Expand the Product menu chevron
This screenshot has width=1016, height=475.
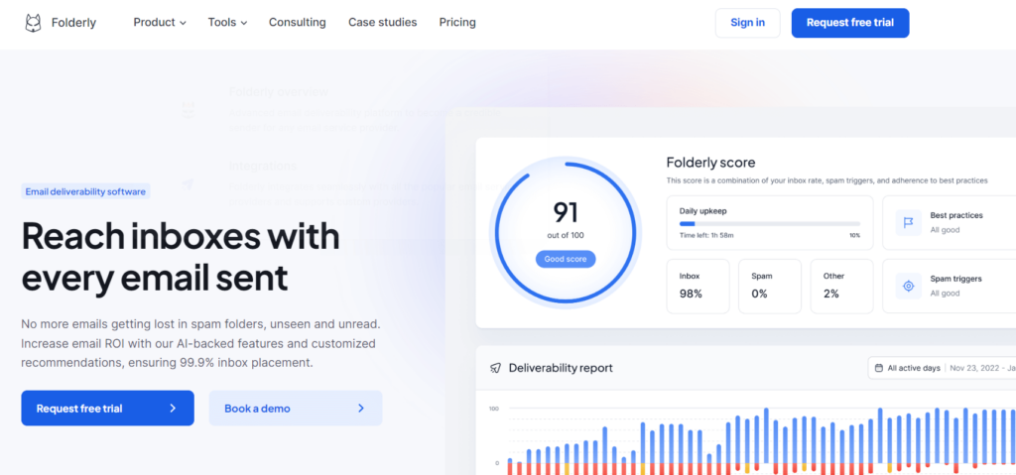(x=183, y=23)
